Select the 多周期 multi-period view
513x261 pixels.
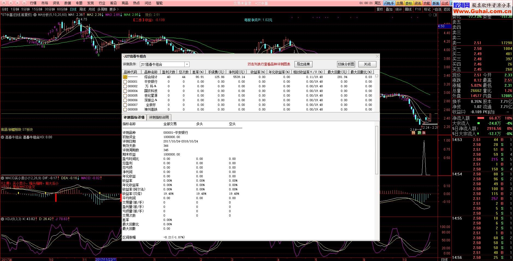pos(102,9)
